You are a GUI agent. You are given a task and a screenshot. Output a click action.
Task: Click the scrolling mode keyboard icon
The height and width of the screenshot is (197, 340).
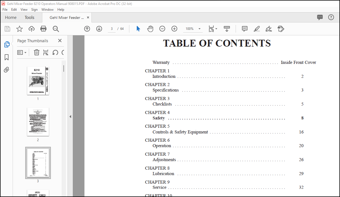point(227,29)
